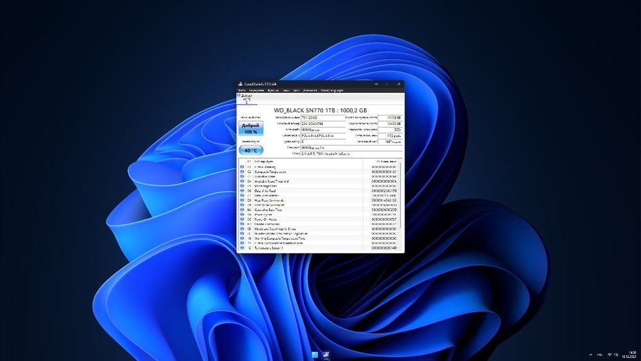Click status circle beside Power On Hours
The width and height of the screenshot is (641, 361).
pyautogui.click(x=242, y=219)
